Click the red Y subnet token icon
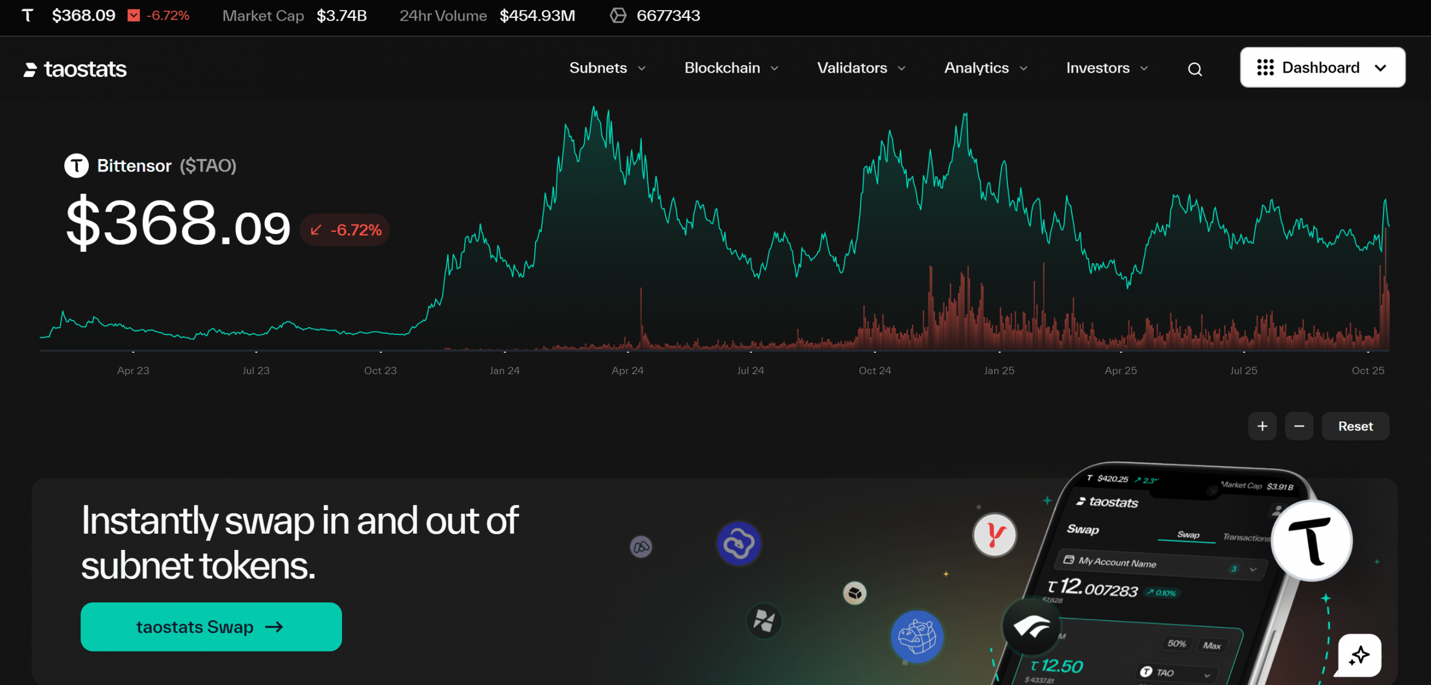This screenshot has width=1431, height=685. tap(994, 534)
